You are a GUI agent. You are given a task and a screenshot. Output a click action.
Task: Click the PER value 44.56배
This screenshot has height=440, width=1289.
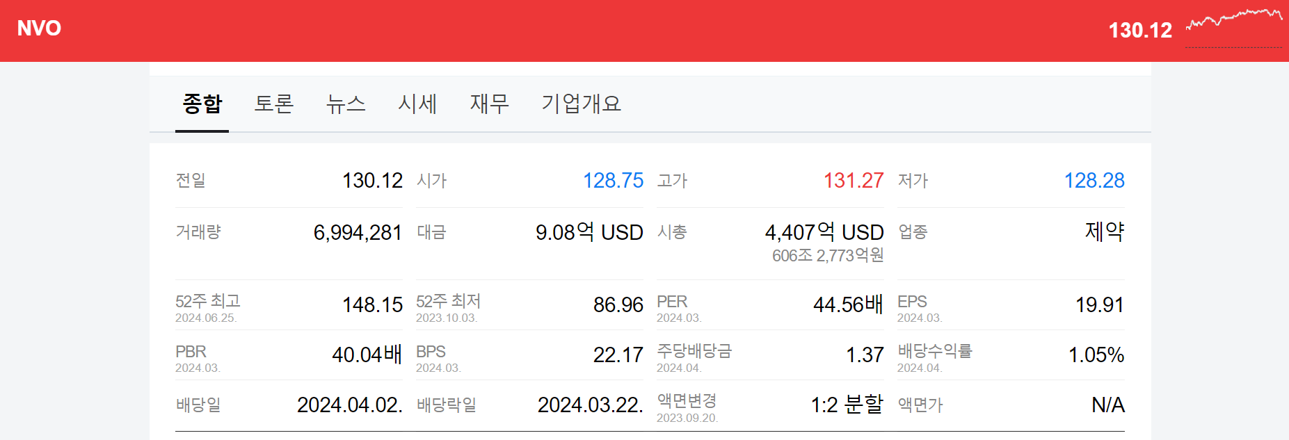click(848, 304)
